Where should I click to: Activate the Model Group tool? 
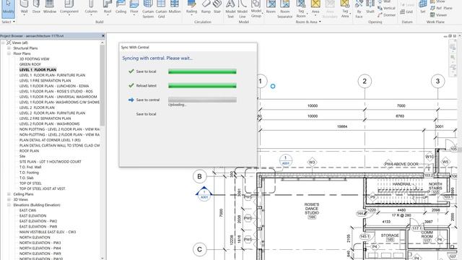(256, 9)
